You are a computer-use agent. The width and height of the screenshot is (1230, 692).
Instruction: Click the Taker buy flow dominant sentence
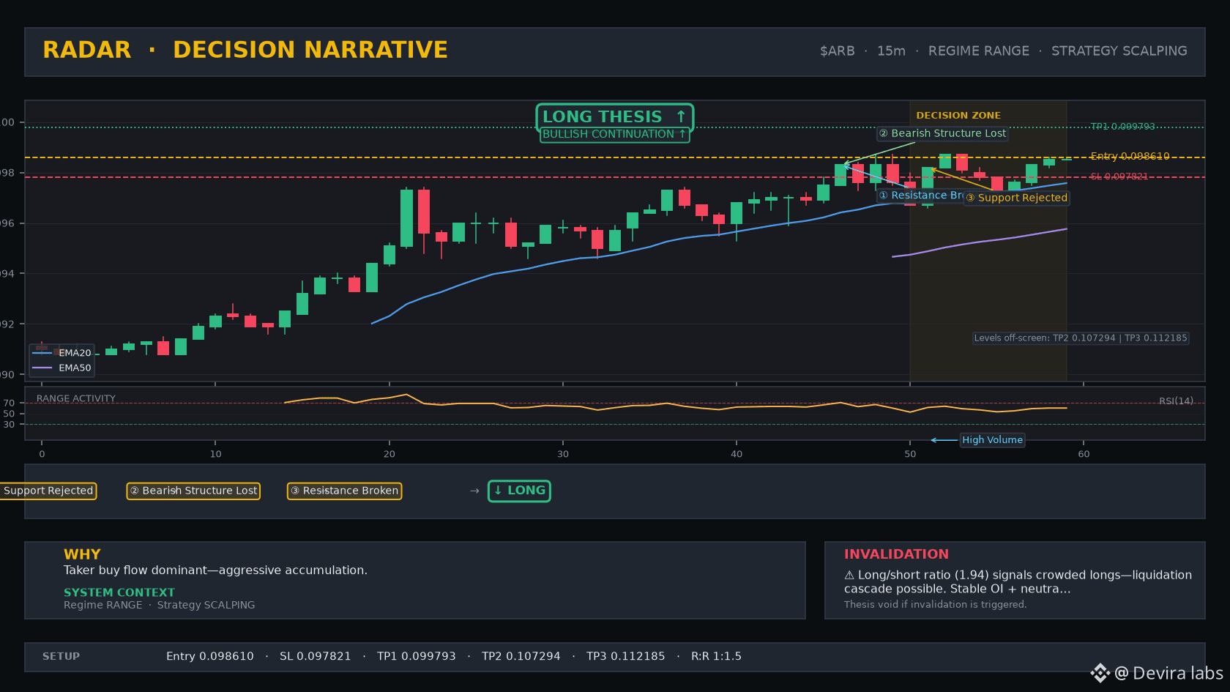click(x=215, y=570)
